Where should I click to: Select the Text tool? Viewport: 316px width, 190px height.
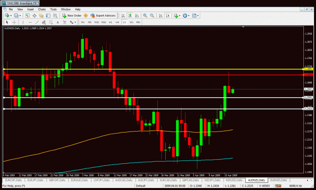(58, 22)
